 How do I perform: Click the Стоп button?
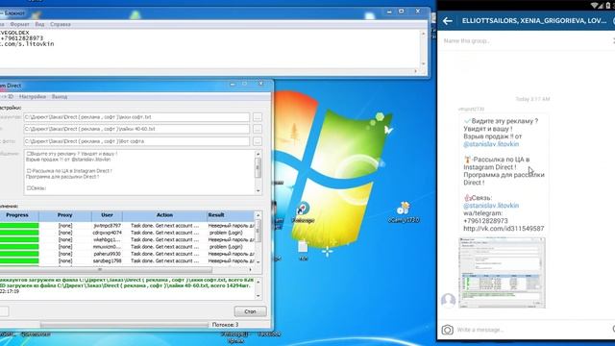tap(250, 311)
